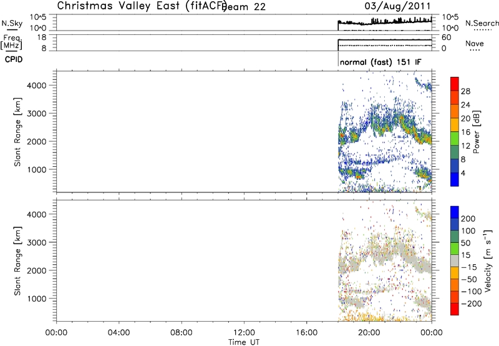Image resolution: width=499 pixels, height=346 pixels.
Task: Click the '4000' tick of the power panel
Action: point(37,86)
